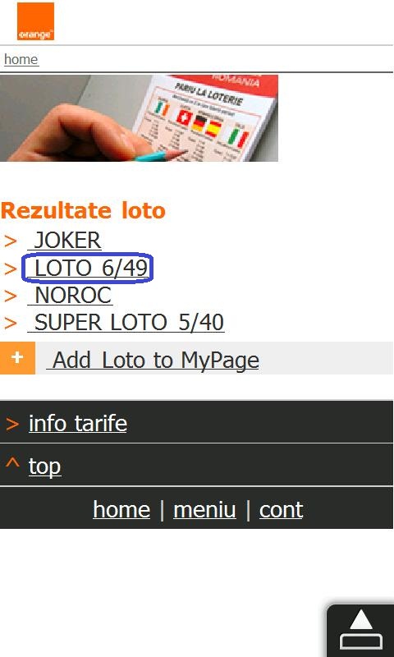394x657 pixels.
Task: Click the lottery ticket banner image
Action: [139, 118]
